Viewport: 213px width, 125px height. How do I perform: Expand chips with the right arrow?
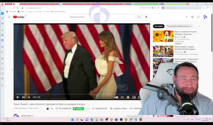tap(199, 26)
